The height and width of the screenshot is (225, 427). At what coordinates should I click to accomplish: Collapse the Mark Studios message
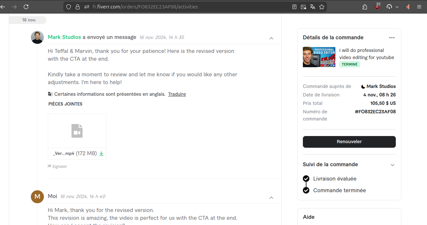271,38
